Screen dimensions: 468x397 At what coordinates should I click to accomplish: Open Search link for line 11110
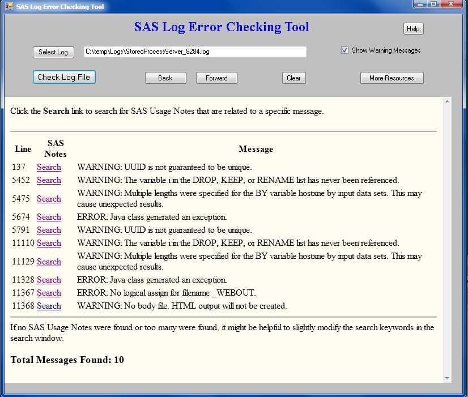(49, 243)
